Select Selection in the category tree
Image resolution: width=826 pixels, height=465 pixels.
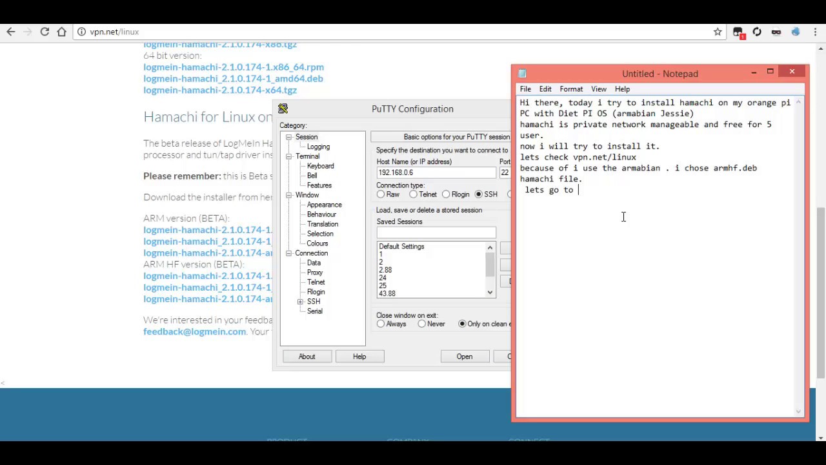(x=320, y=234)
